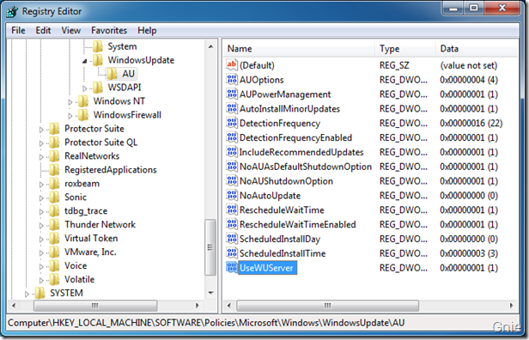Expand the RealNetworks key
Viewport: 529px width, 340px height.
click(41, 157)
